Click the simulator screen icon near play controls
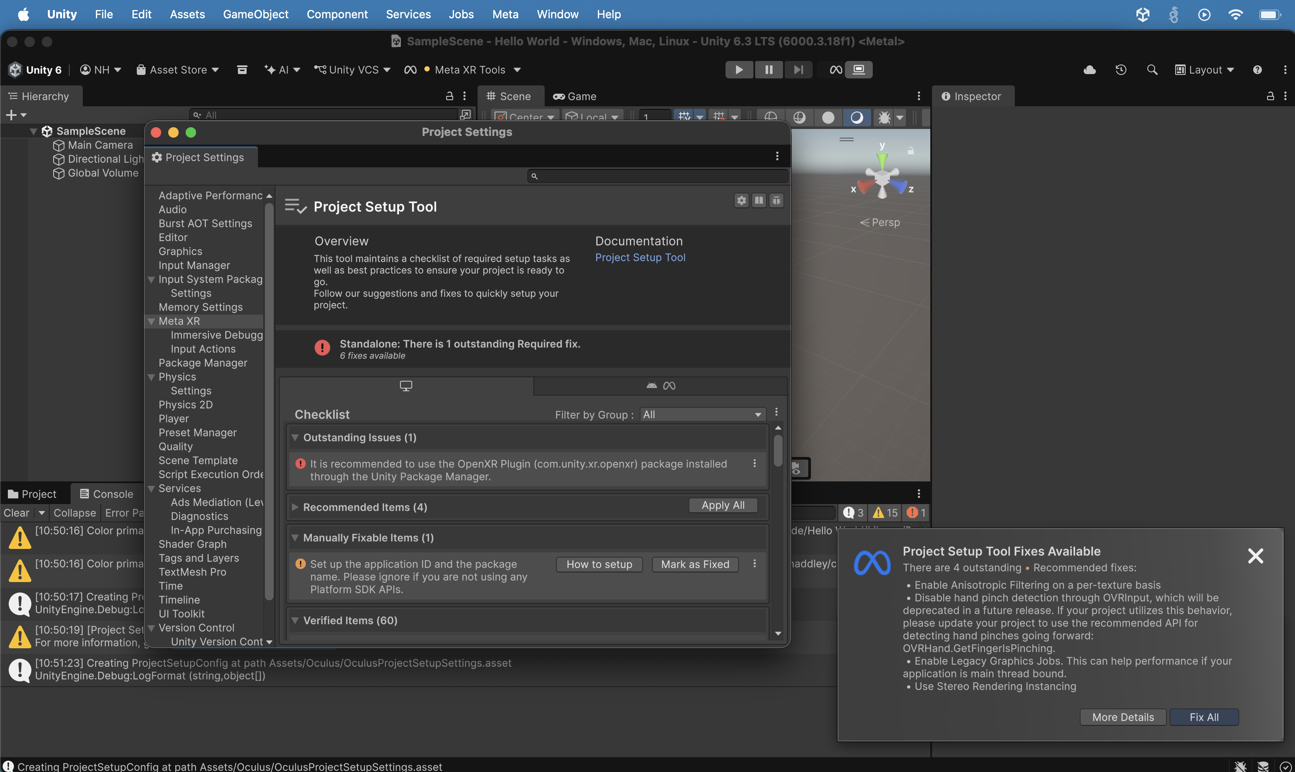This screenshot has width=1295, height=772. [x=859, y=70]
